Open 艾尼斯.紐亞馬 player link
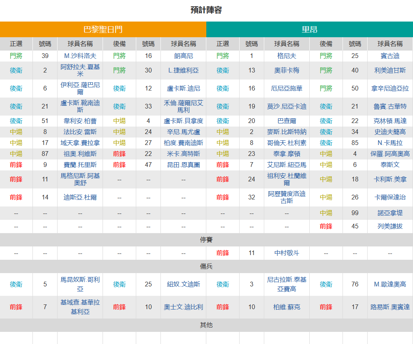Image resolution: width=413 pixels, height=344 pixels. (287, 165)
